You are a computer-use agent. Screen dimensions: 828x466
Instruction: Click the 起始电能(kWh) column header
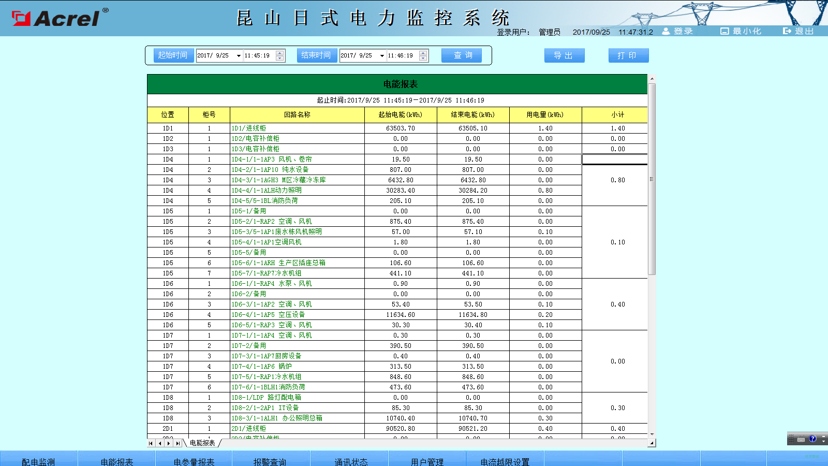point(401,115)
